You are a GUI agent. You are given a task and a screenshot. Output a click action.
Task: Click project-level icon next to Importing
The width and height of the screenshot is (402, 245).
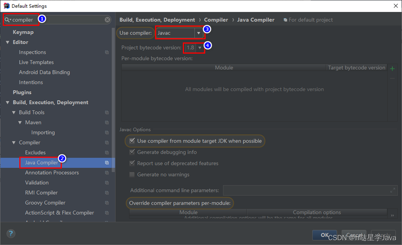click(107, 132)
